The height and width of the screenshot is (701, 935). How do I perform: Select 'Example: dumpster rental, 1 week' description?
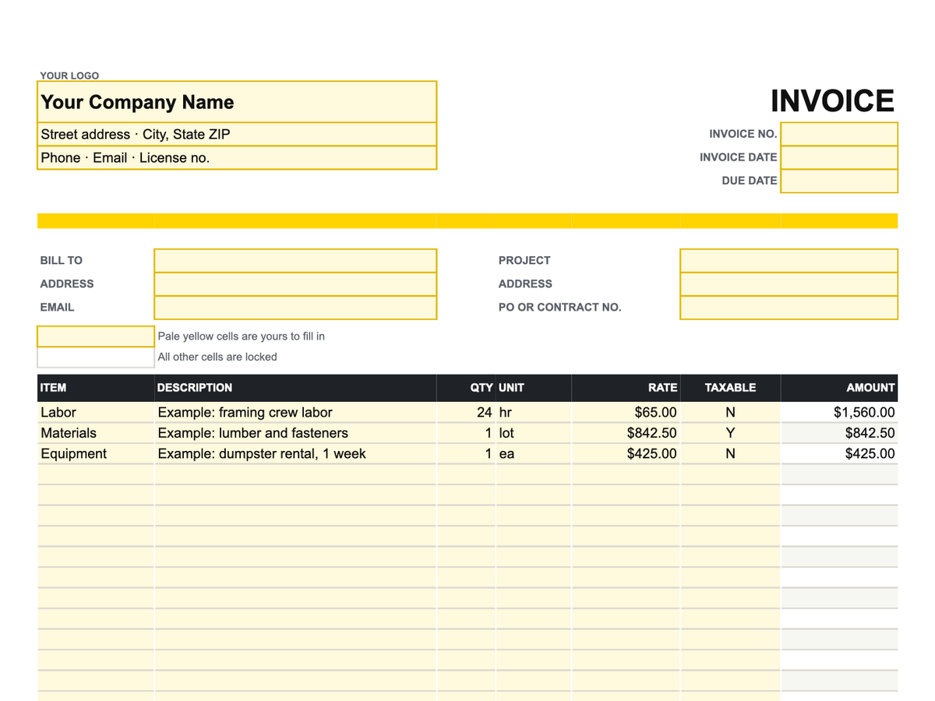(x=295, y=453)
